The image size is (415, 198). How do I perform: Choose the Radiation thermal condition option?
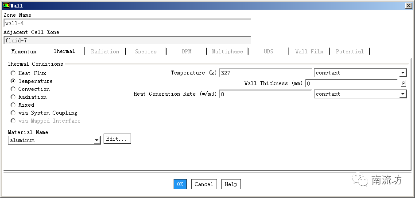pos(13,97)
